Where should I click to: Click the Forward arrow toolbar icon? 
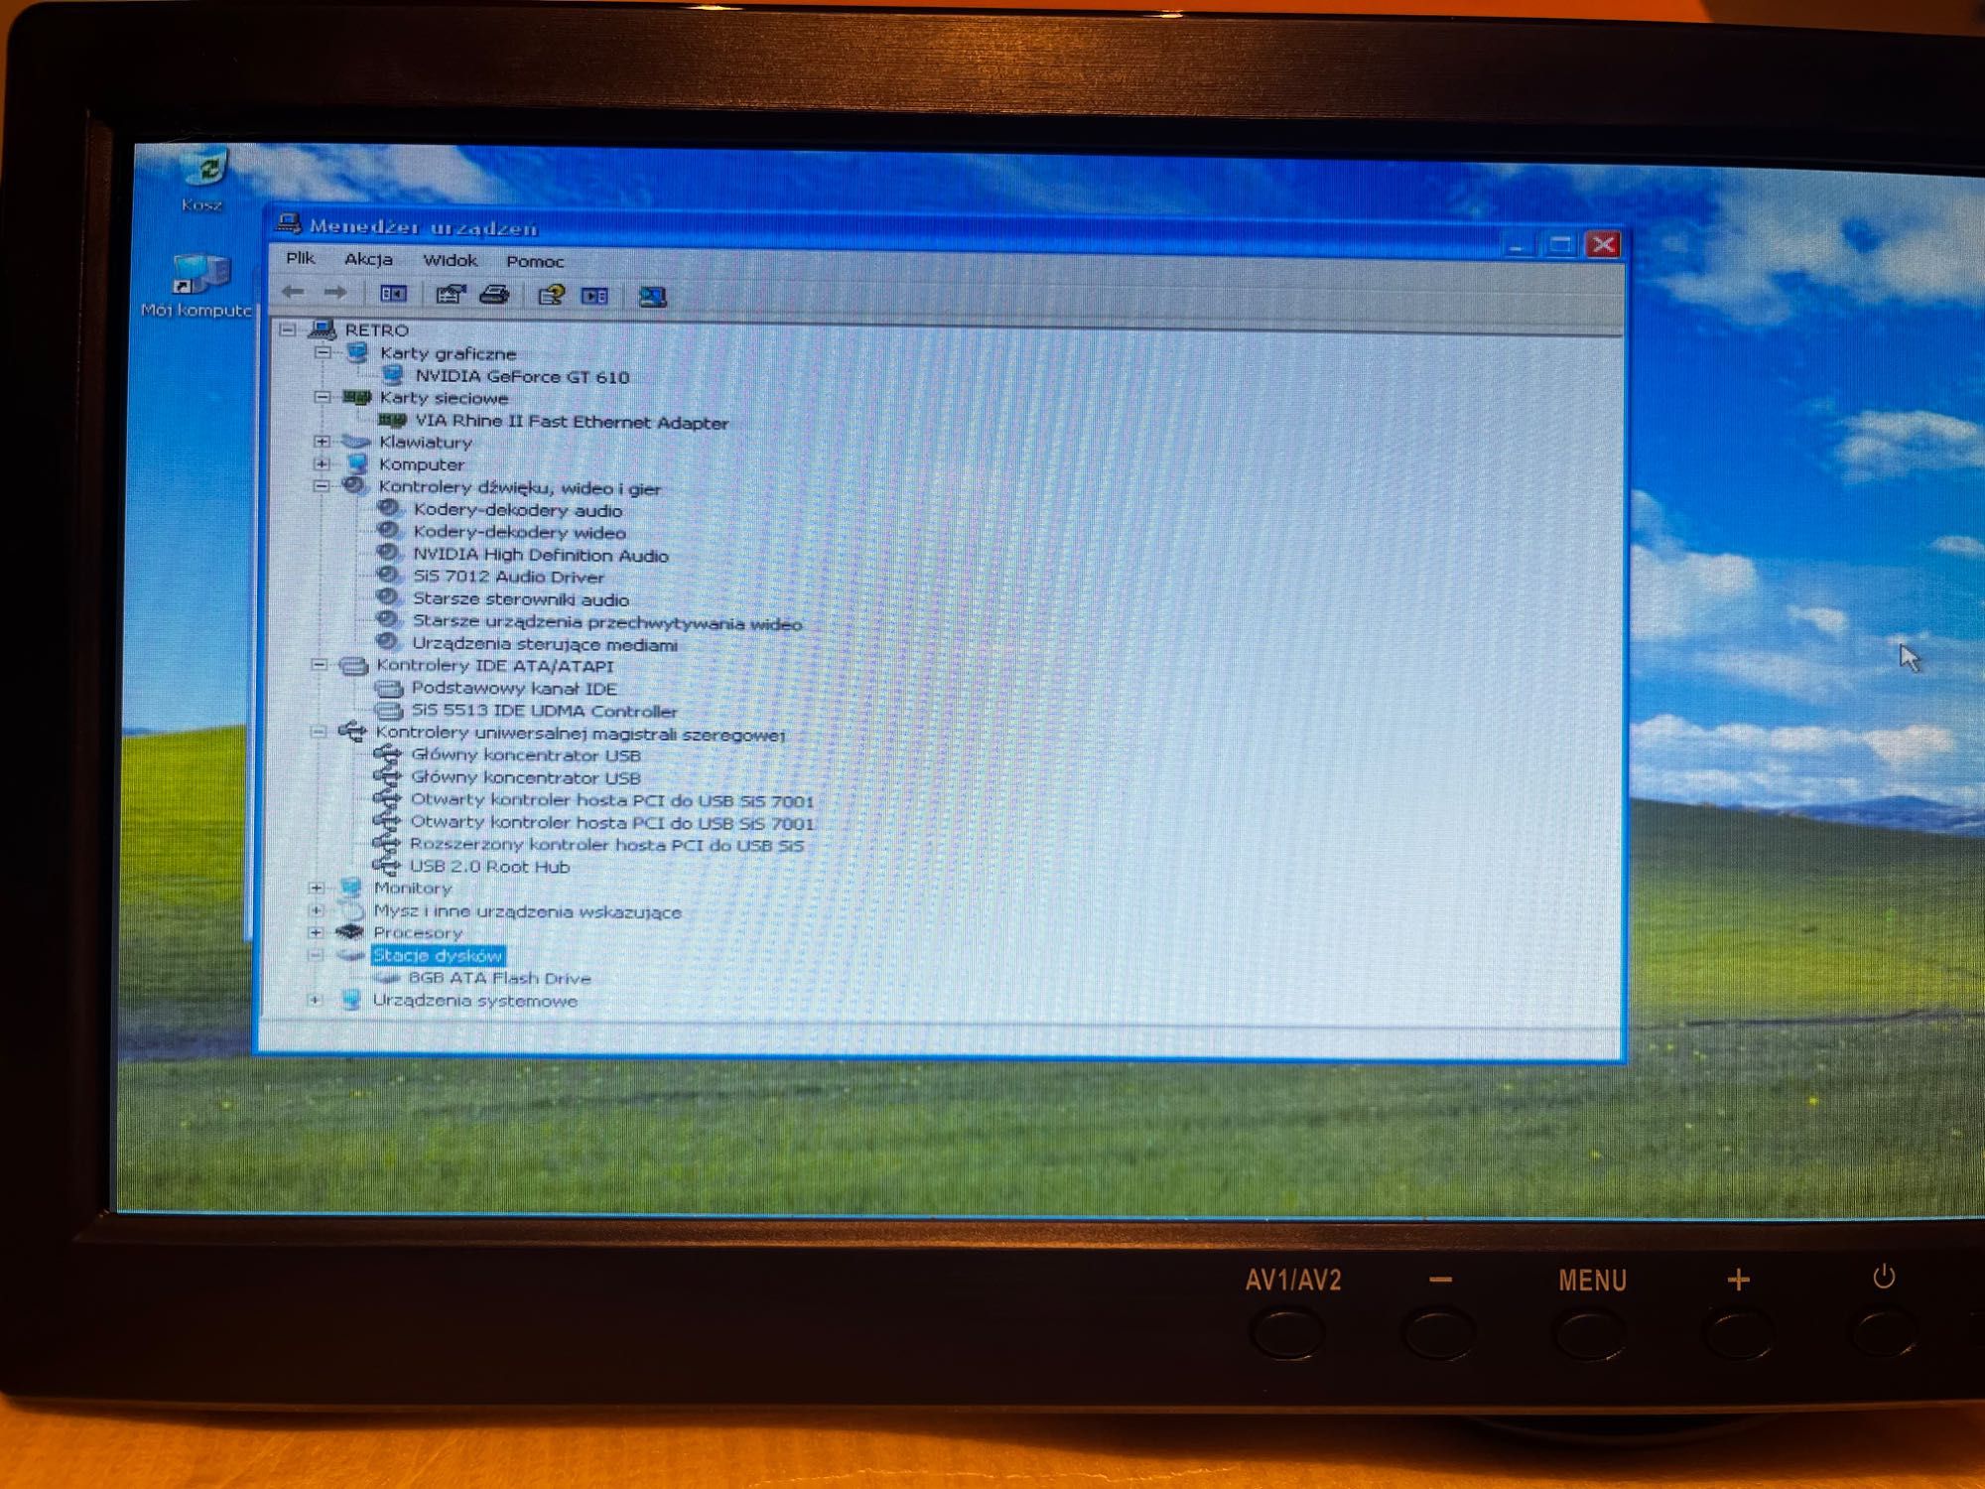click(335, 292)
